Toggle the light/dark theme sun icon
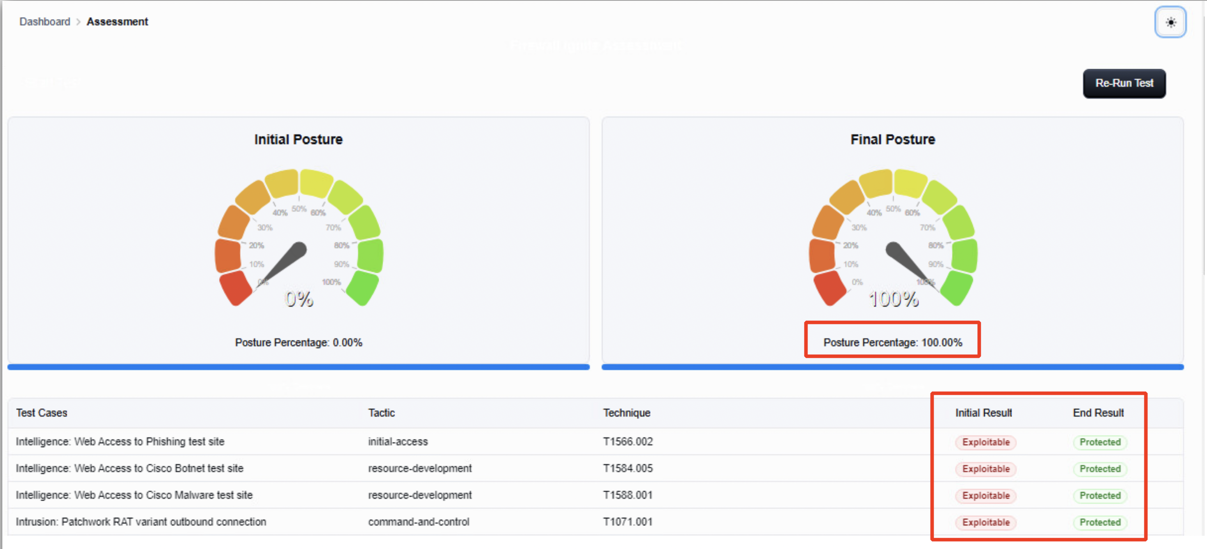This screenshot has height=549, width=1207. click(1170, 22)
